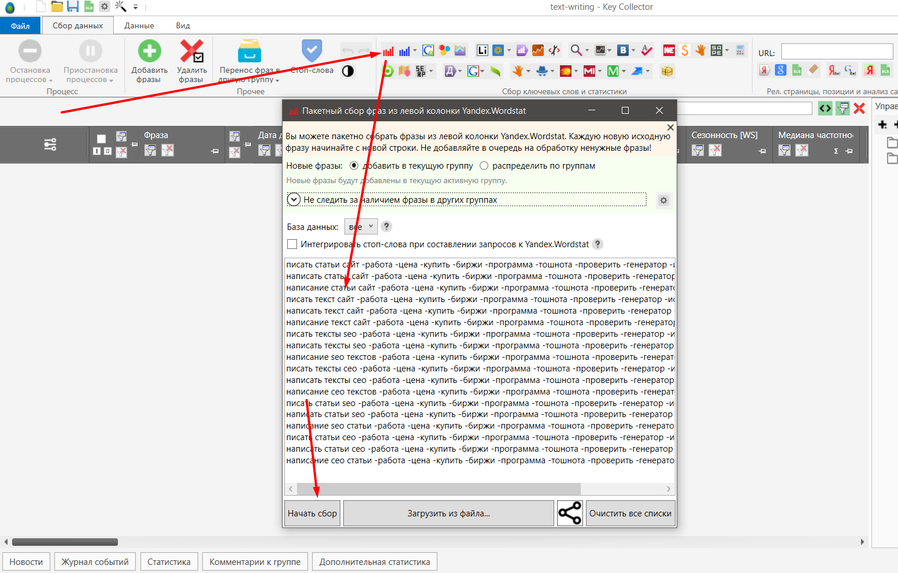The width and height of the screenshot is (898, 573).
Task: Click the green "<>" button by quick filter
Action: [x=825, y=108]
